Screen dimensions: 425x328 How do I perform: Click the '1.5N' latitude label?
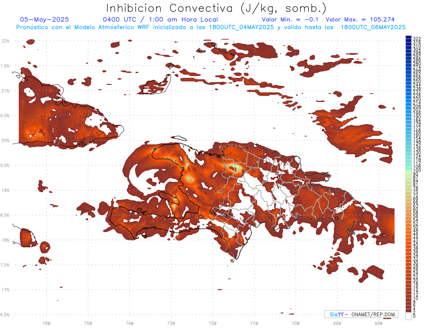click(x=5, y=66)
